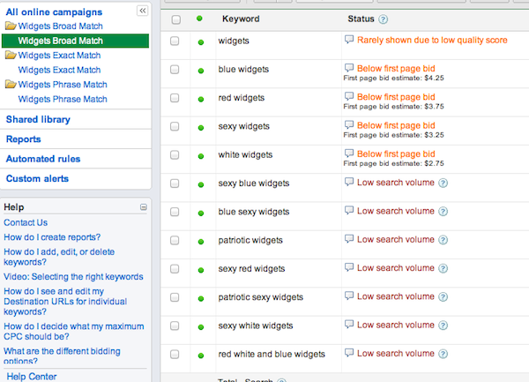
Task: Click help icon next to blue sexy widgets status
Action: pyautogui.click(x=443, y=212)
